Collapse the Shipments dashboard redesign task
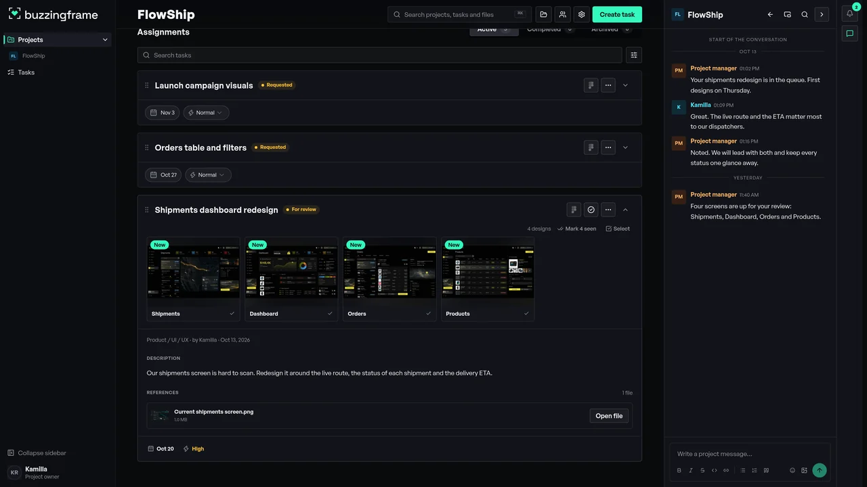 point(625,210)
